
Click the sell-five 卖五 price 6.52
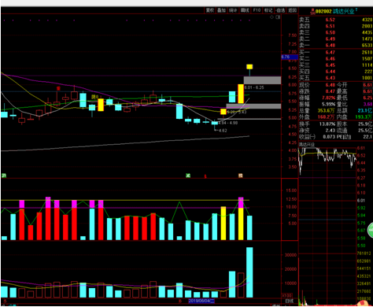point(331,20)
